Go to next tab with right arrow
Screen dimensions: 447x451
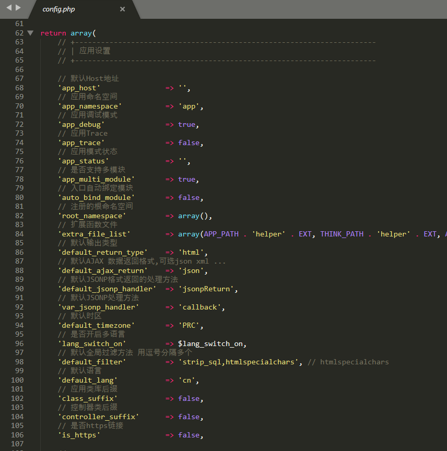pos(18,8)
